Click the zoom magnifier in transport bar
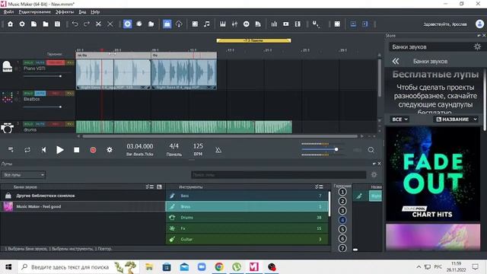 pos(371,150)
